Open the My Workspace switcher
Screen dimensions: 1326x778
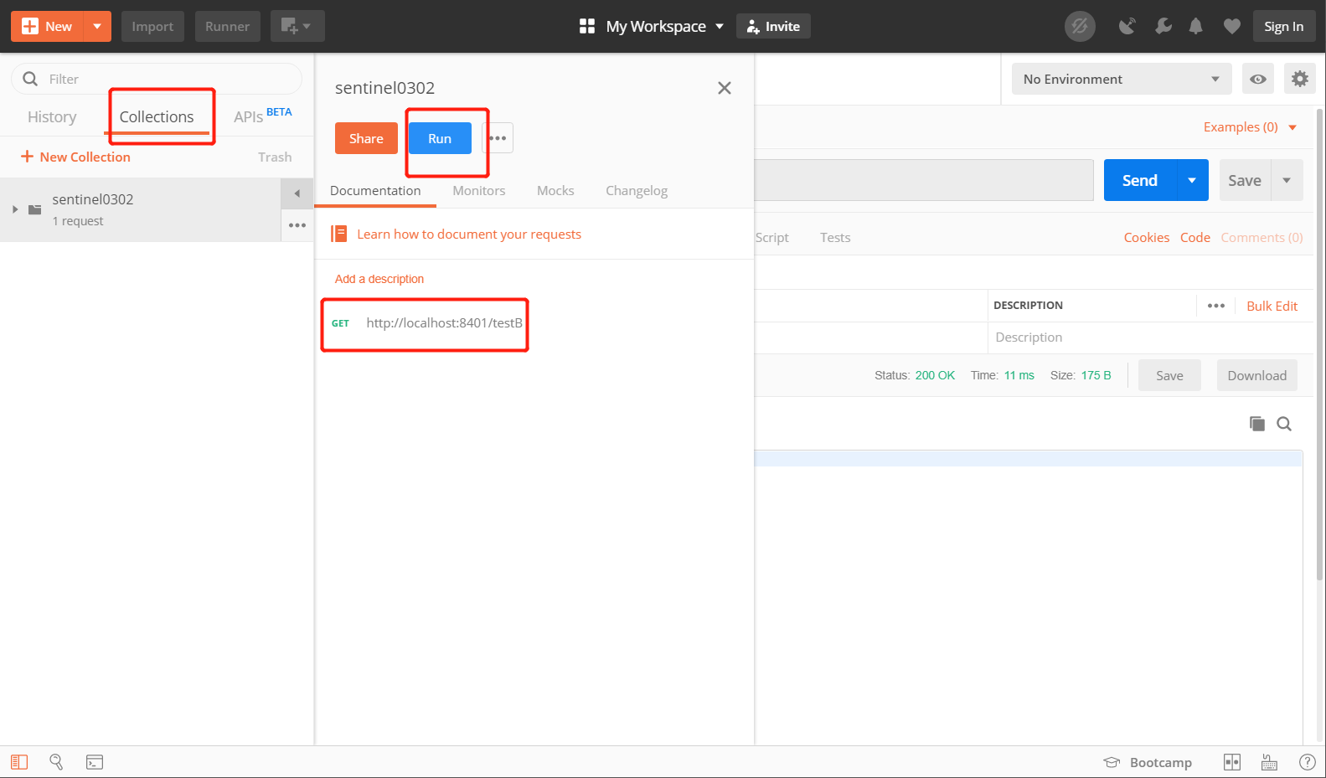(652, 26)
